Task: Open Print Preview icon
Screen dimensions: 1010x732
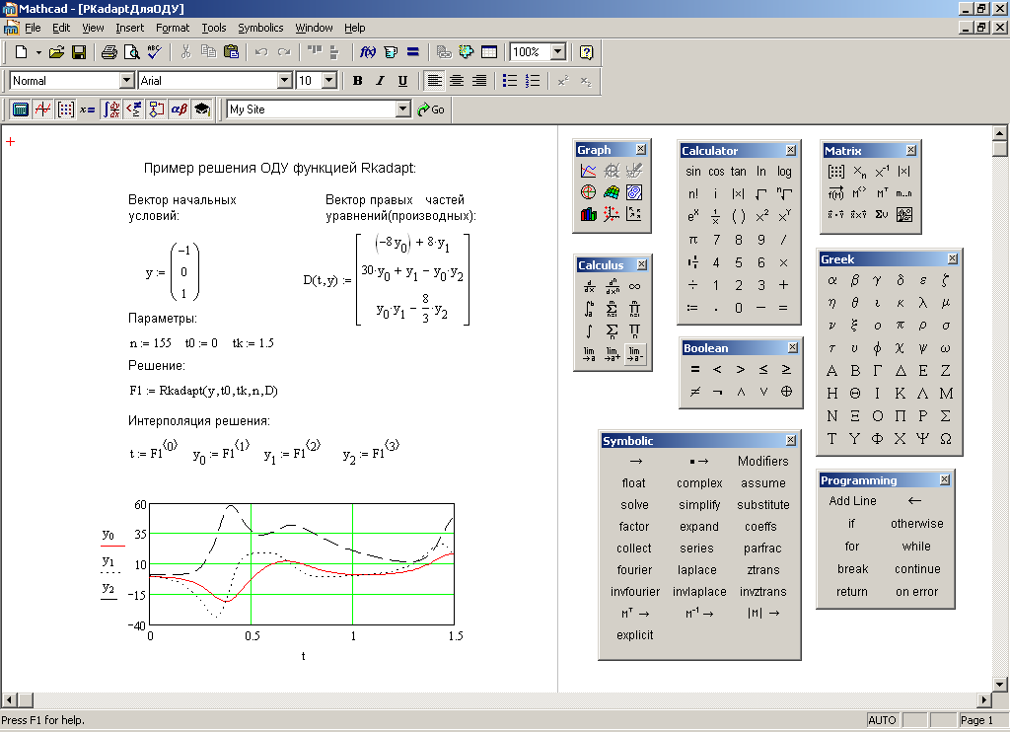Action: [x=131, y=52]
